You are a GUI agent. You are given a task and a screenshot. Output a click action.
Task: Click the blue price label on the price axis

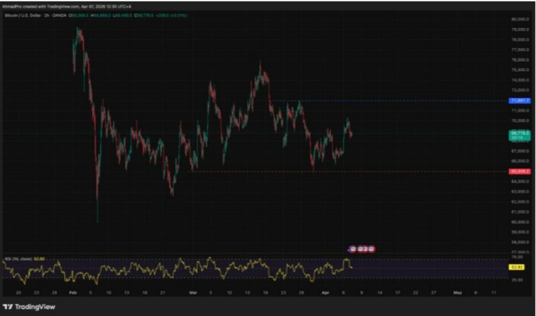pyautogui.click(x=520, y=101)
